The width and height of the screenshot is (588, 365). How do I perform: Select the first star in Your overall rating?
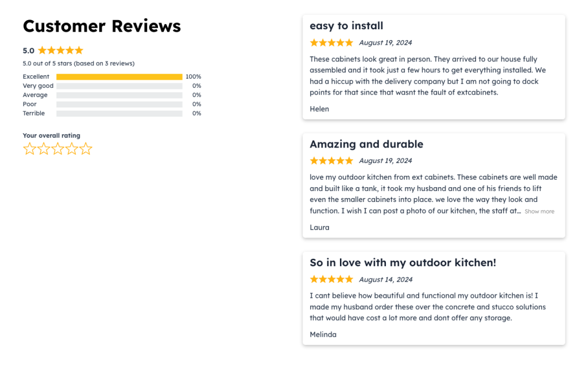coord(30,149)
